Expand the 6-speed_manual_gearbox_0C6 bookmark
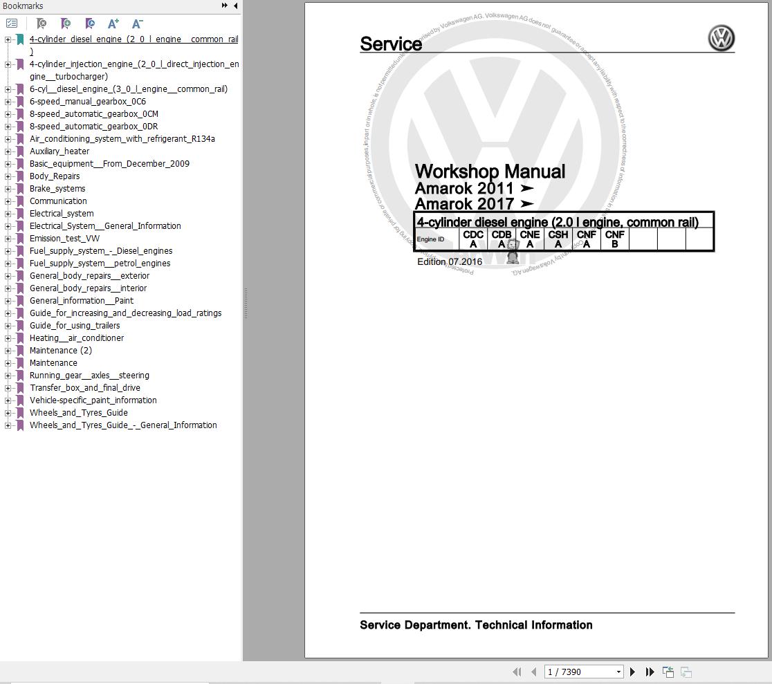The width and height of the screenshot is (772, 684). pyautogui.click(x=8, y=102)
